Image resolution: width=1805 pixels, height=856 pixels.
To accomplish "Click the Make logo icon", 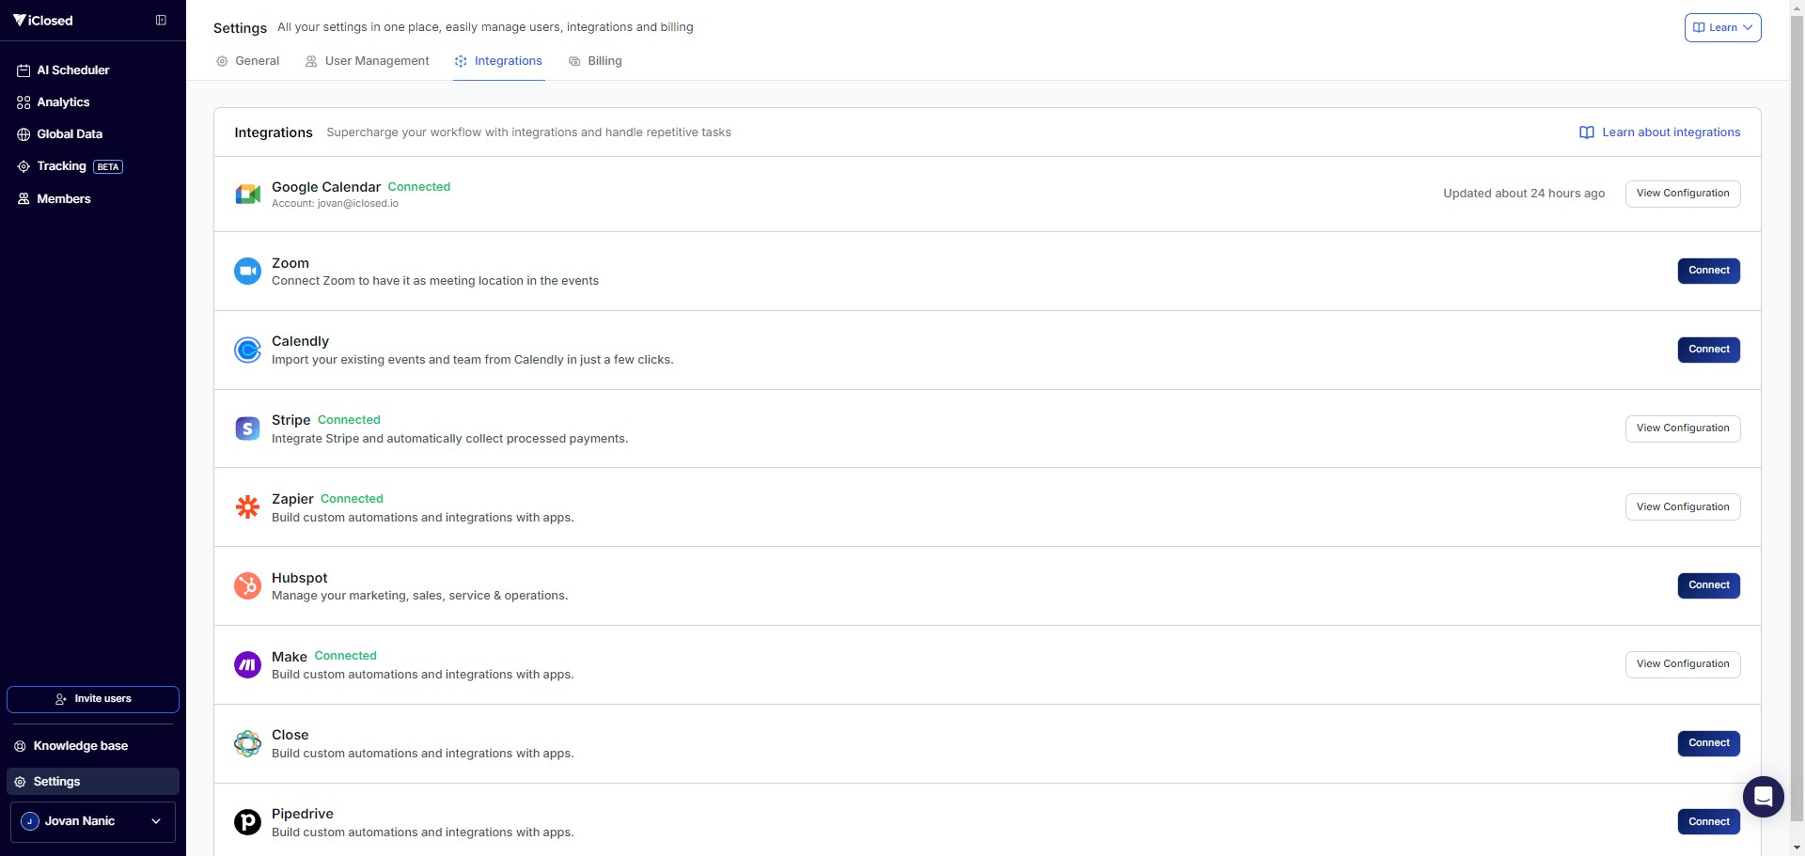I will pyautogui.click(x=247, y=664).
